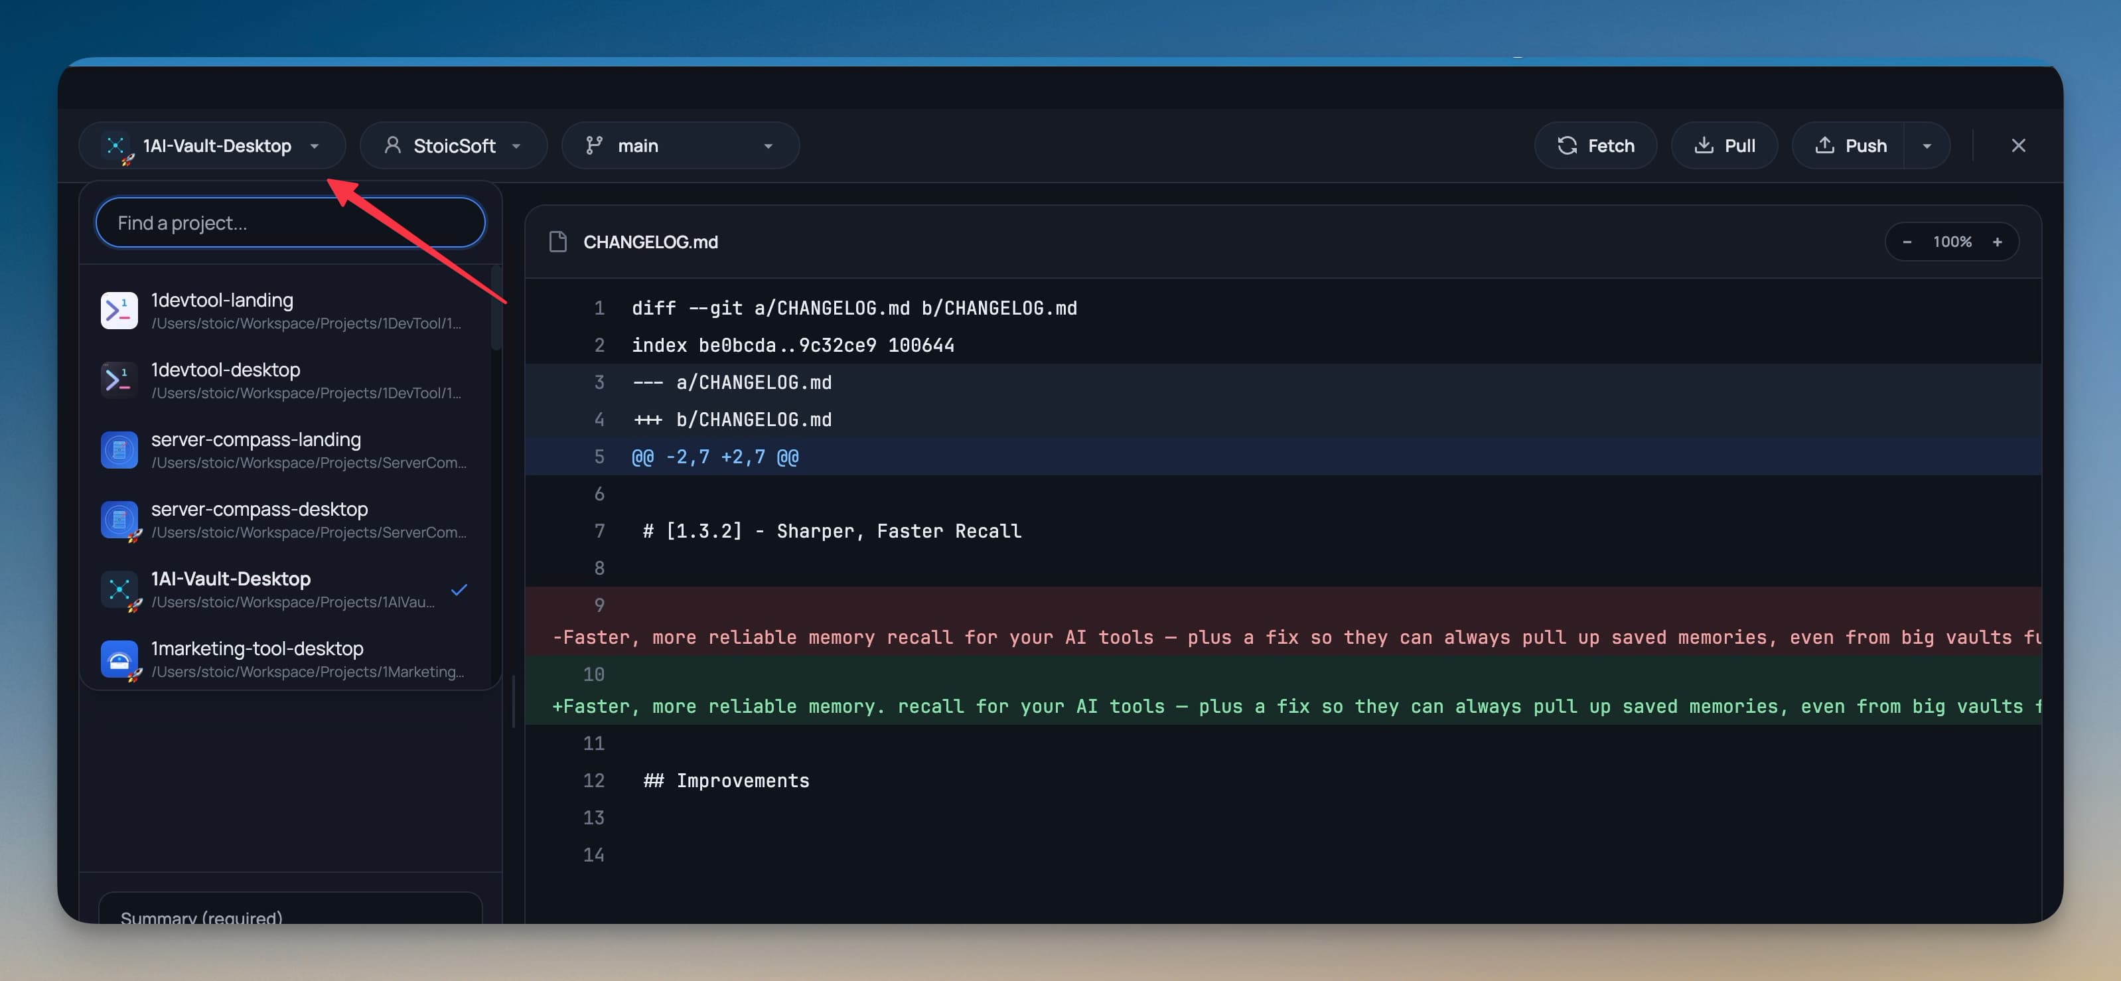
Task: Click the 1devtool-landing project path text
Action: pos(307,324)
